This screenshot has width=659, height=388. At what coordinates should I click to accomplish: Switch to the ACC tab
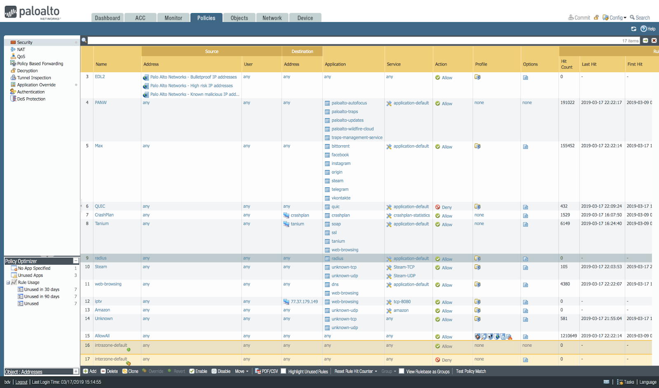tap(140, 18)
